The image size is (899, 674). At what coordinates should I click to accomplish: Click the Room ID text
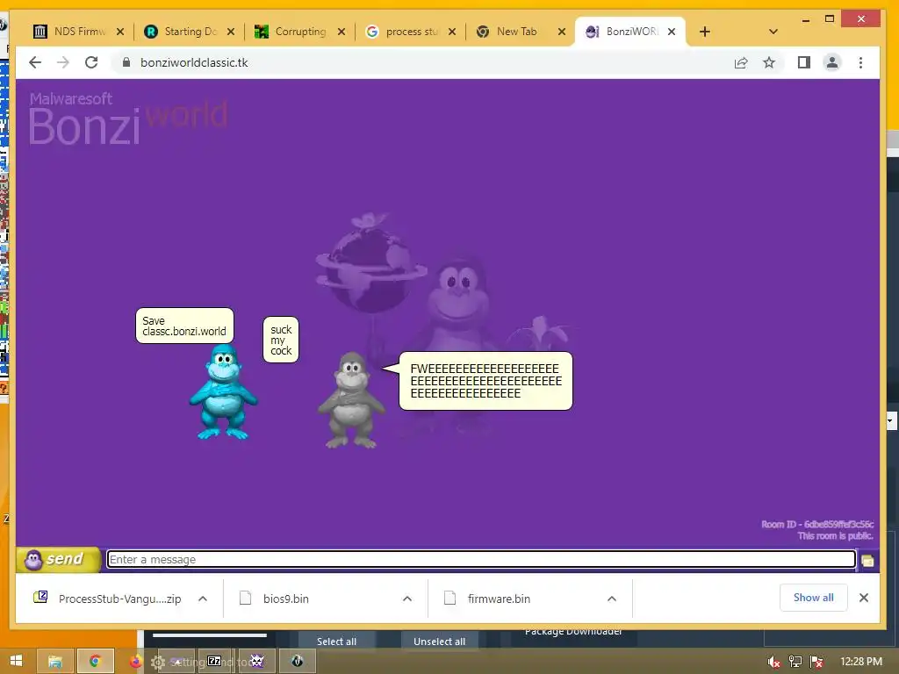pos(817,525)
